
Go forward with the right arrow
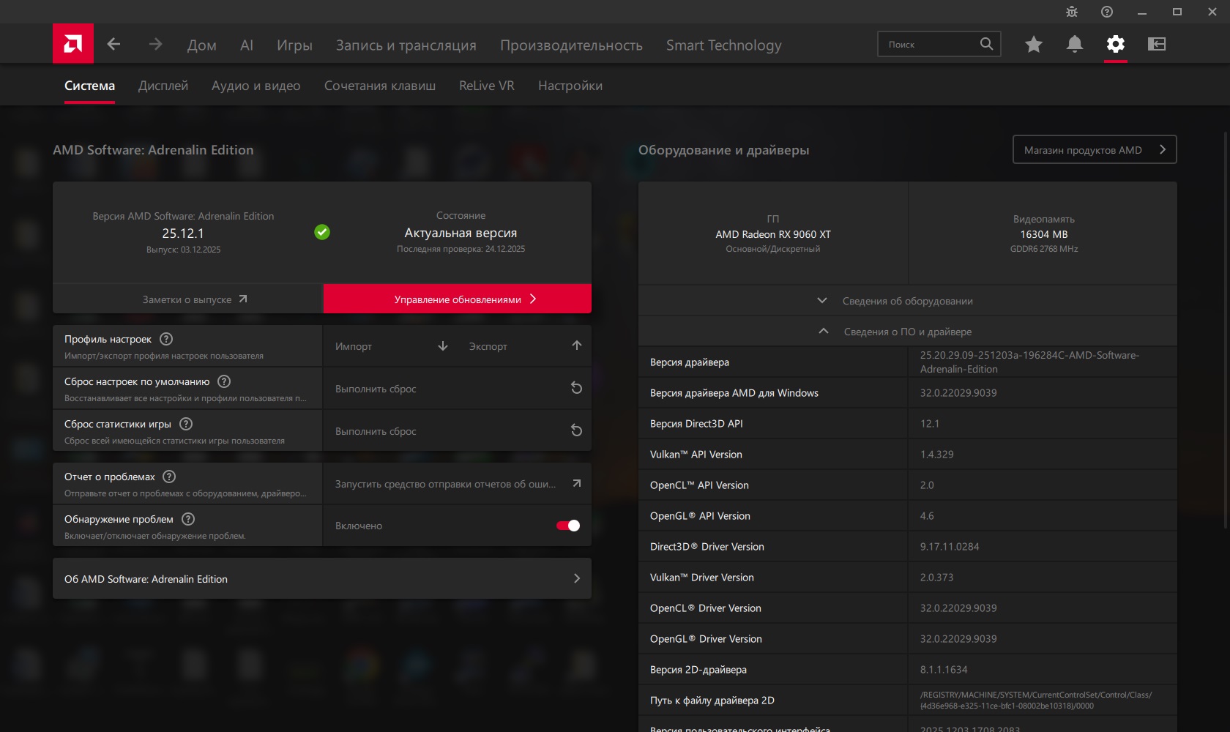(x=155, y=44)
